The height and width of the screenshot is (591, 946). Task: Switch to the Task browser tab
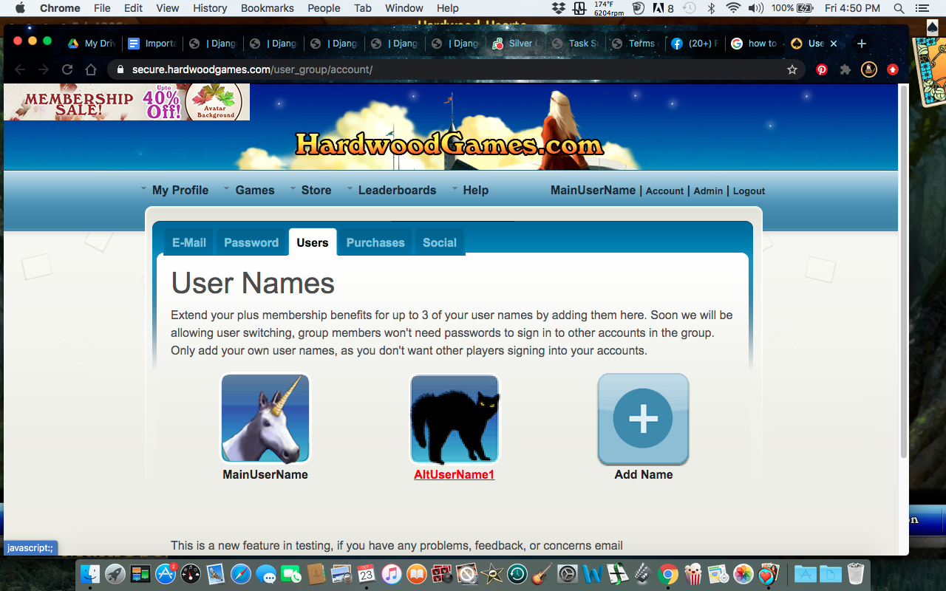[x=577, y=44]
